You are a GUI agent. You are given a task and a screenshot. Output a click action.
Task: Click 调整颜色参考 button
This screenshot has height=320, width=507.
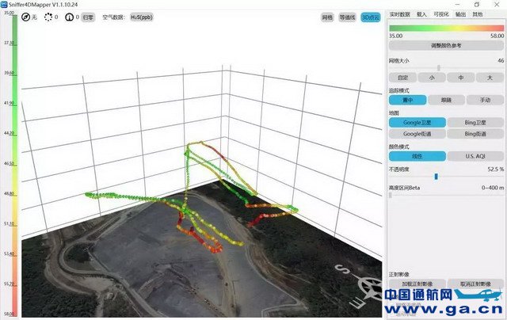(446, 46)
